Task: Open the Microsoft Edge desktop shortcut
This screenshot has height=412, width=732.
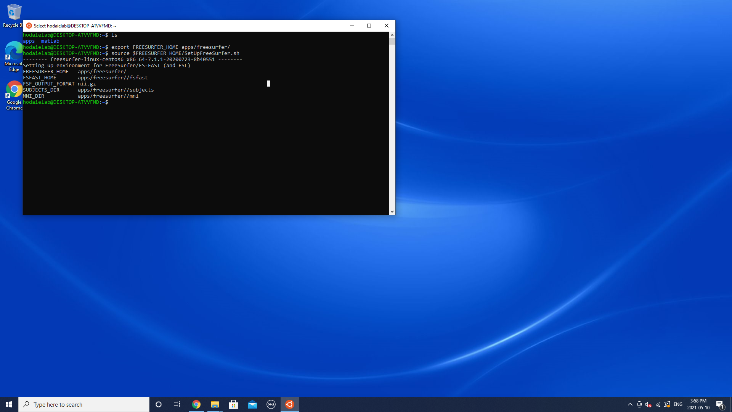Action: [14, 56]
